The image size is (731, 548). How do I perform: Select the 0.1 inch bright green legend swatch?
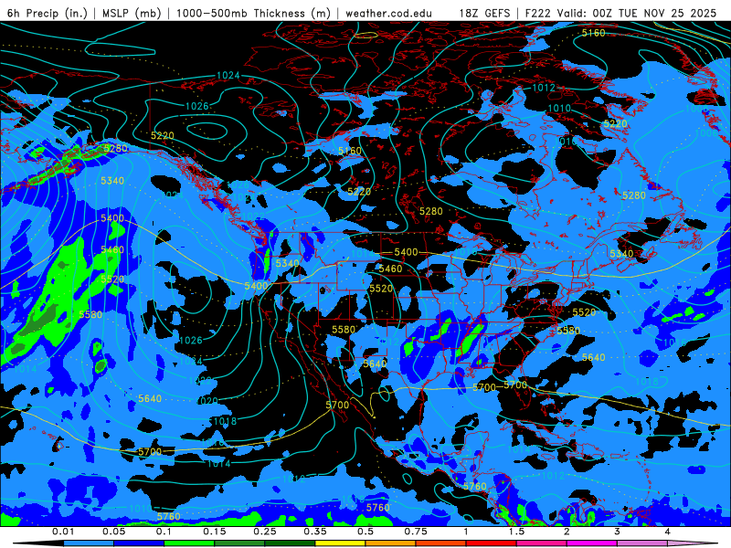(189, 543)
